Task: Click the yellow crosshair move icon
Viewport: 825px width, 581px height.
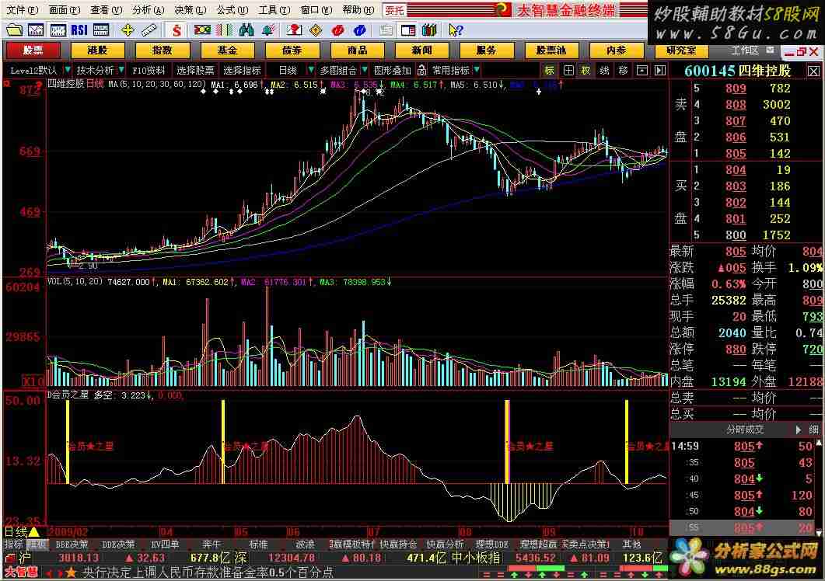Action: click(x=127, y=30)
